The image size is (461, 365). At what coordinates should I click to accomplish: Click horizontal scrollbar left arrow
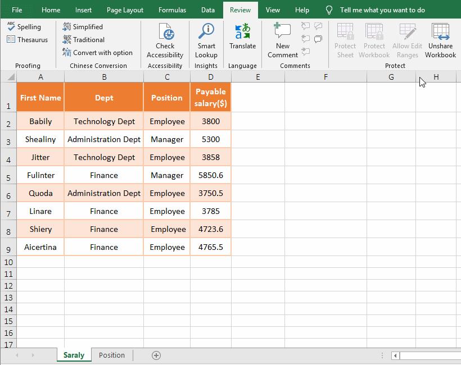click(x=395, y=355)
